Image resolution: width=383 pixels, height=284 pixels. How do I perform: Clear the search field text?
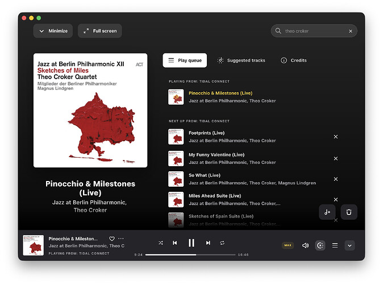click(x=351, y=31)
